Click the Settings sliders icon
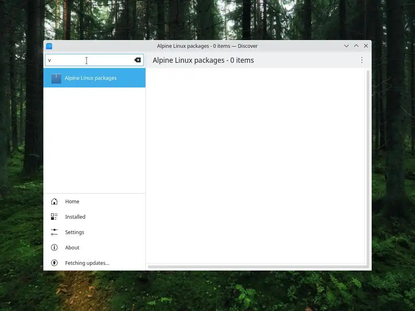The height and width of the screenshot is (311, 415). tap(54, 232)
